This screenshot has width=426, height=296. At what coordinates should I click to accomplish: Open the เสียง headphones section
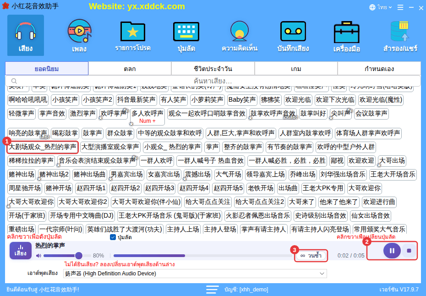26,35
